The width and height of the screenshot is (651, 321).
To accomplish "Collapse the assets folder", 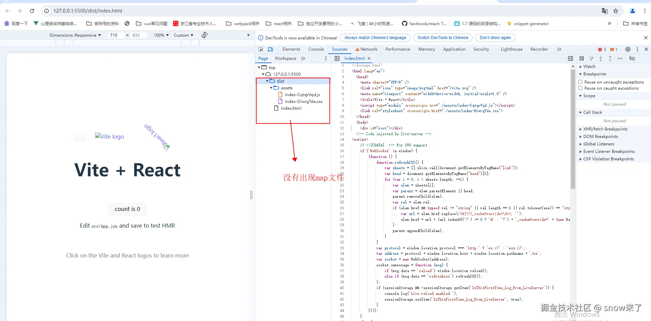I will [271, 88].
